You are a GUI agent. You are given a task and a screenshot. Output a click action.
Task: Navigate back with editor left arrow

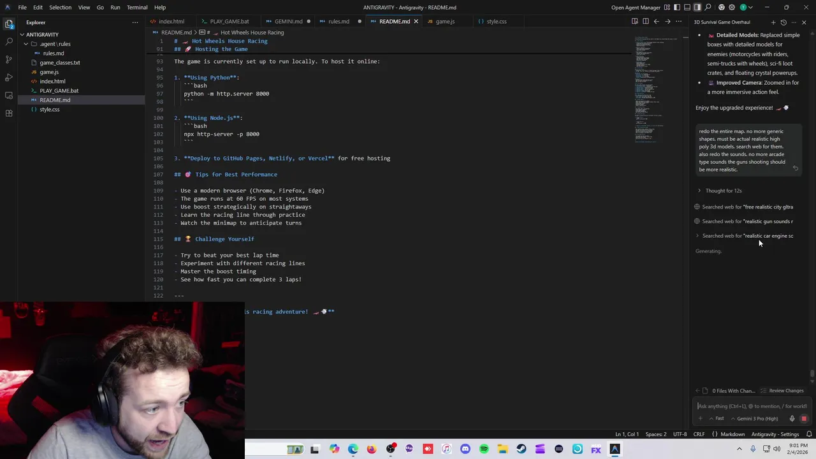coord(657,21)
